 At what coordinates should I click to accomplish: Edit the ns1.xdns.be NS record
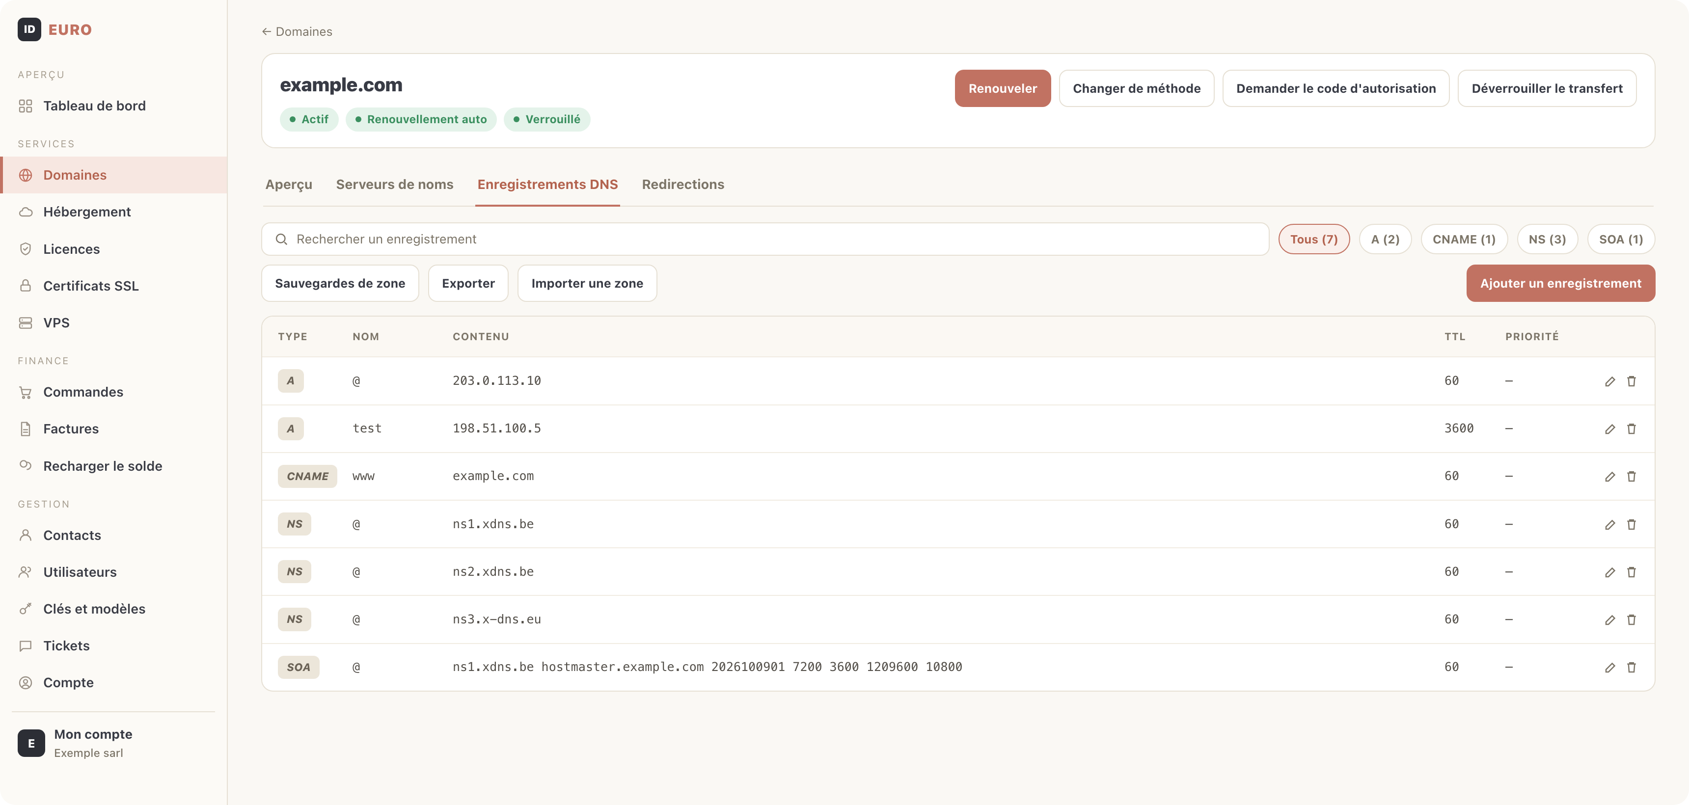(1609, 524)
